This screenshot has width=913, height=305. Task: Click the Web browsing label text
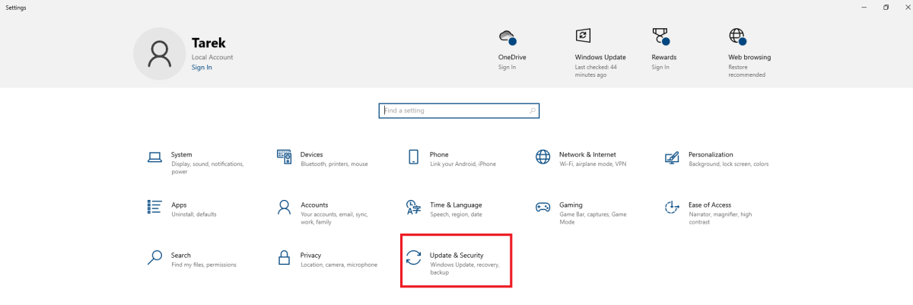tap(749, 57)
